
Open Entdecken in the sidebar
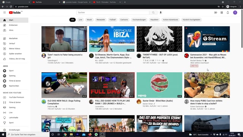(x=14, y=25)
